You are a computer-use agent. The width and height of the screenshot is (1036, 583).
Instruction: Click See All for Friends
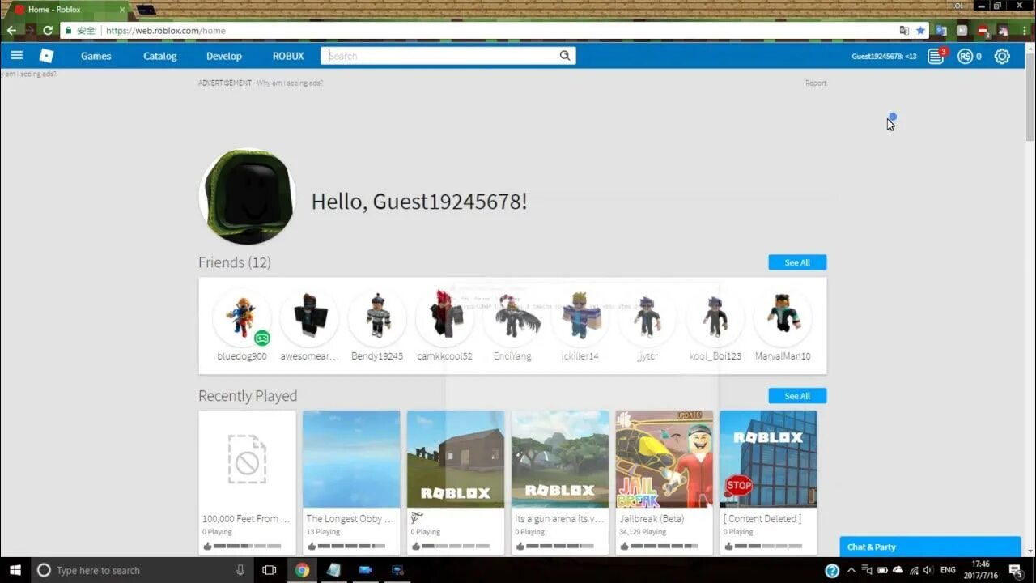coord(797,262)
